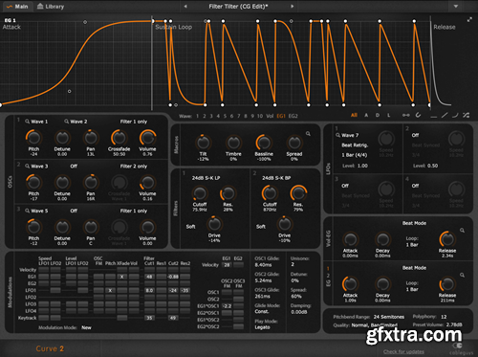Show only Decay segment with the D button
The width and height of the screenshot is (478, 357).
(x=378, y=115)
